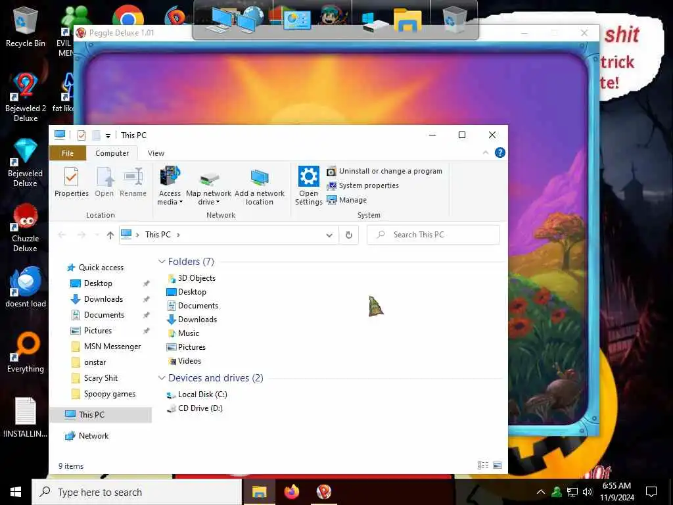The image size is (673, 505).
Task: Select Desktop folder in Folders list
Action: tap(186, 292)
